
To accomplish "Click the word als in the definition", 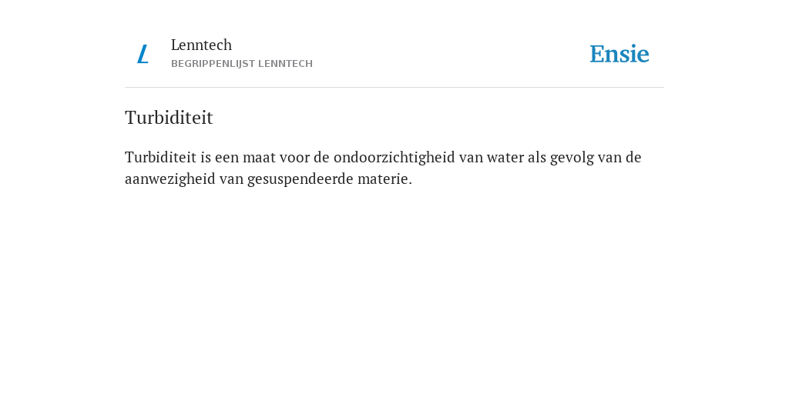I will 536,157.
